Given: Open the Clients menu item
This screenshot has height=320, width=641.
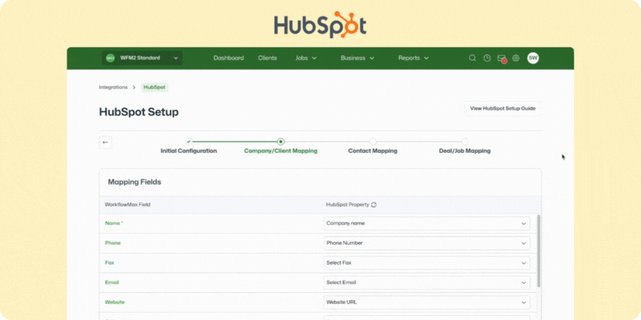Looking at the screenshot, I should pyautogui.click(x=268, y=58).
